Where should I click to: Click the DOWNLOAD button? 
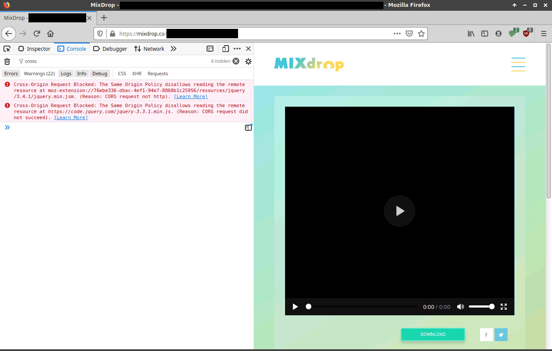click(x=433, y=334)
